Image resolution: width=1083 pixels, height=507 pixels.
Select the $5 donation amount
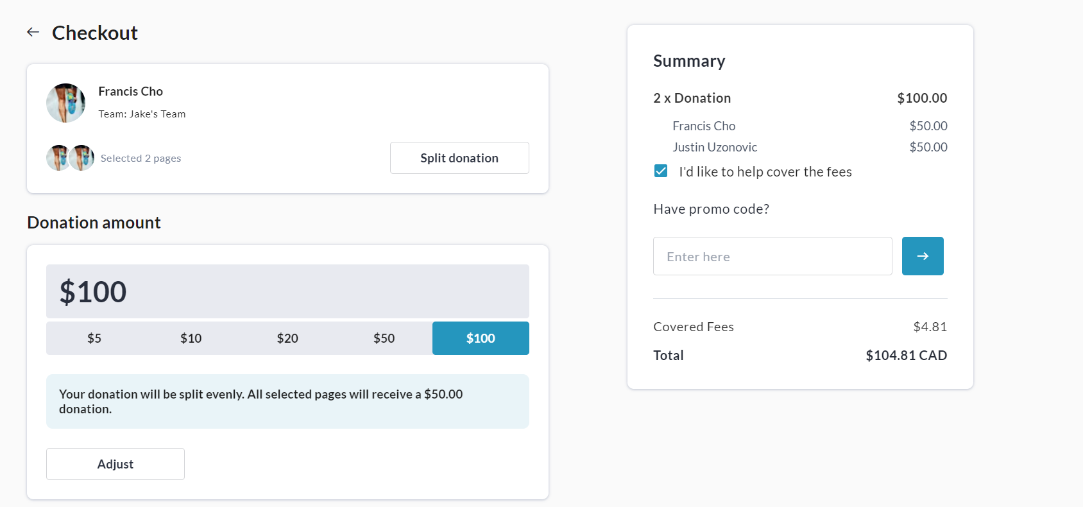[x=94, y=338]
